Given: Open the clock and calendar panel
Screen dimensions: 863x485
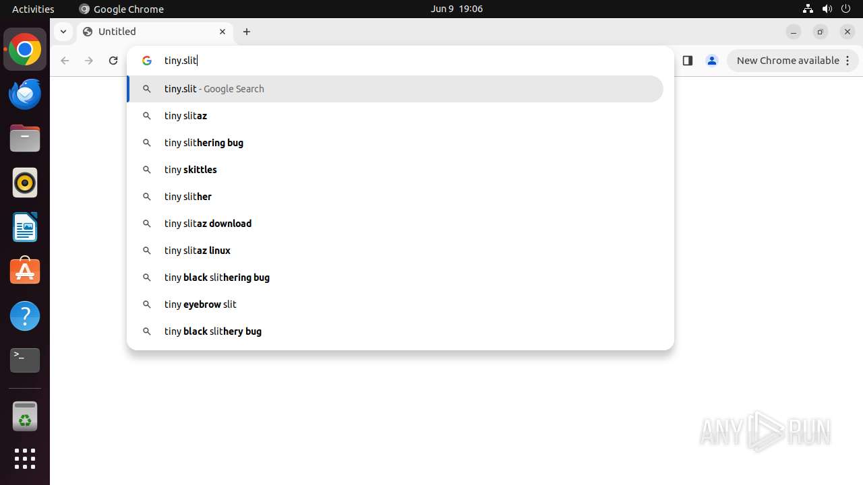Looking at the screenshot, I should 456,9.
